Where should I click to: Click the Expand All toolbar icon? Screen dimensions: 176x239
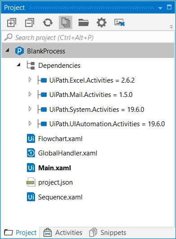coord(12,22)
